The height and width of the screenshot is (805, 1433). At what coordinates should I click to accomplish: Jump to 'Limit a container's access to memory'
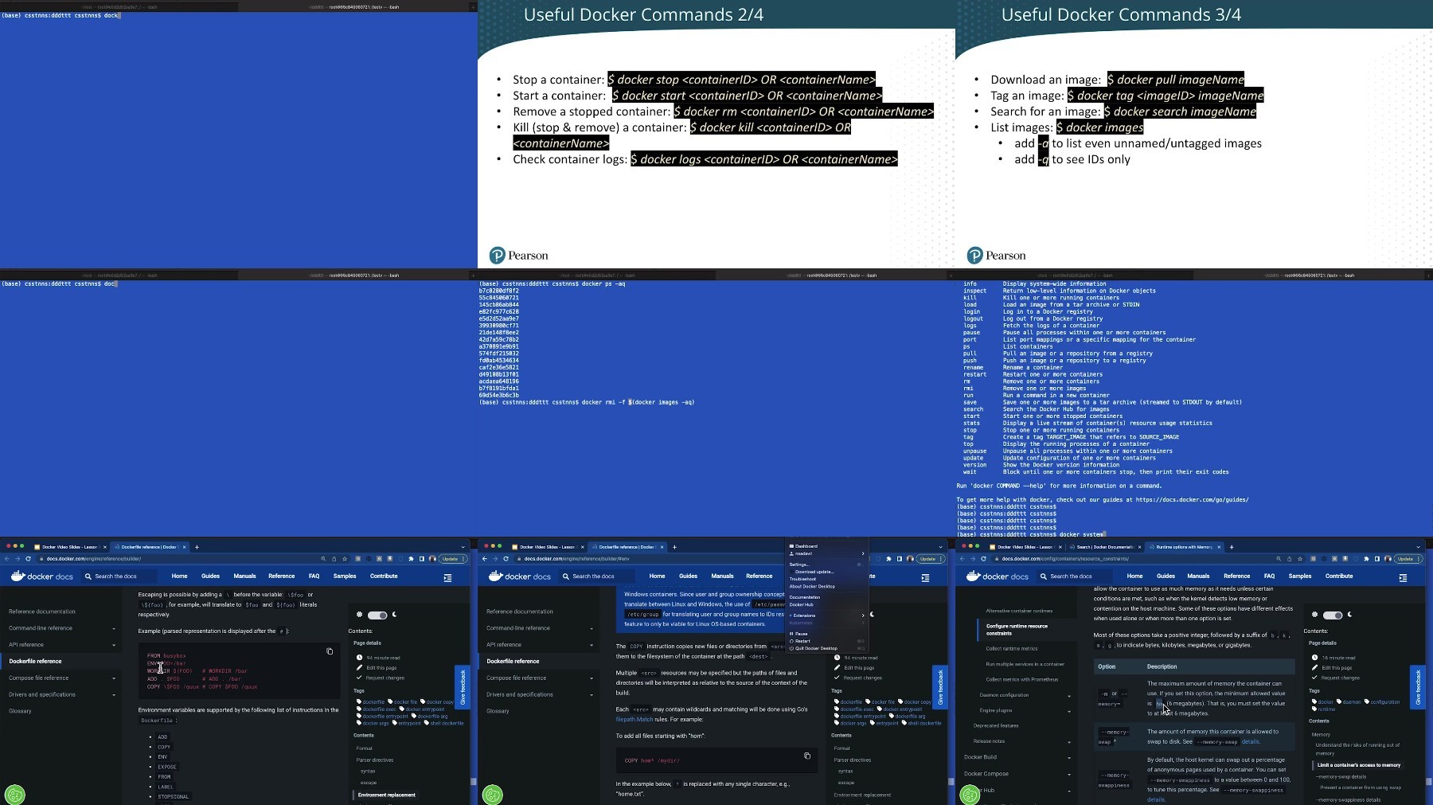click(x=1359, y=765)
